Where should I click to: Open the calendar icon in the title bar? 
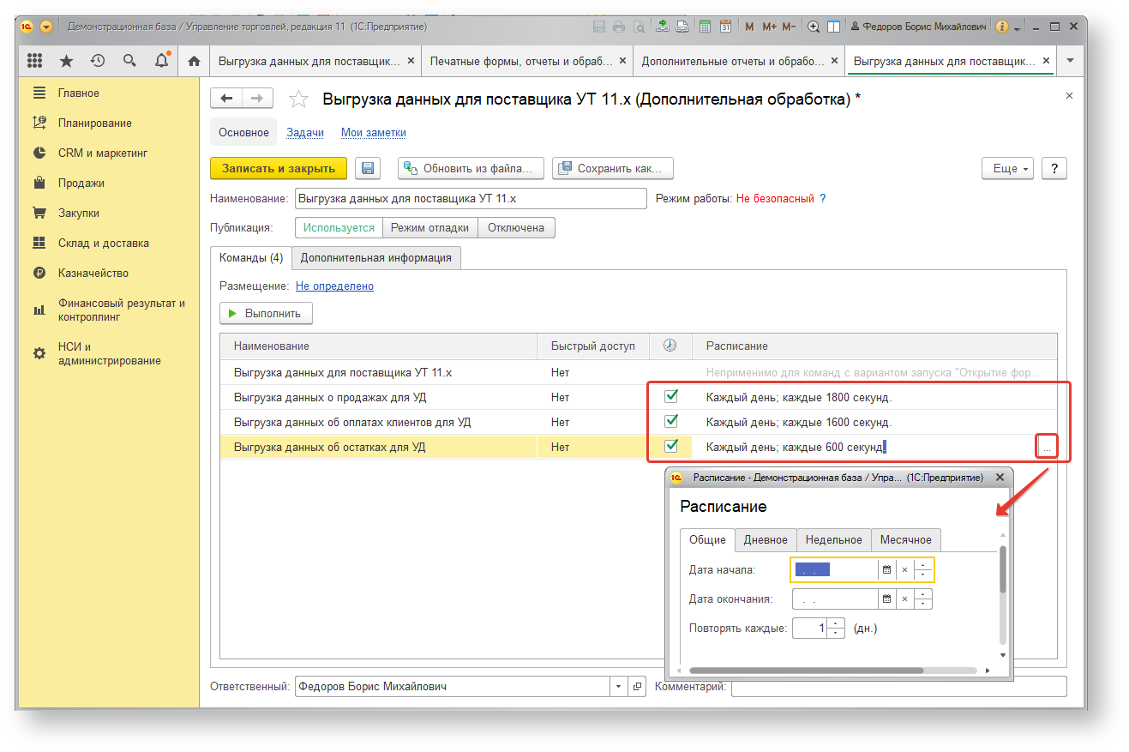point(725,27)
